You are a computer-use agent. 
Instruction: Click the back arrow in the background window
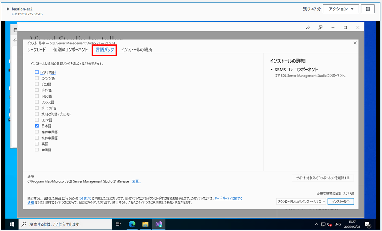pyautogui.click(x=15, y=40)
